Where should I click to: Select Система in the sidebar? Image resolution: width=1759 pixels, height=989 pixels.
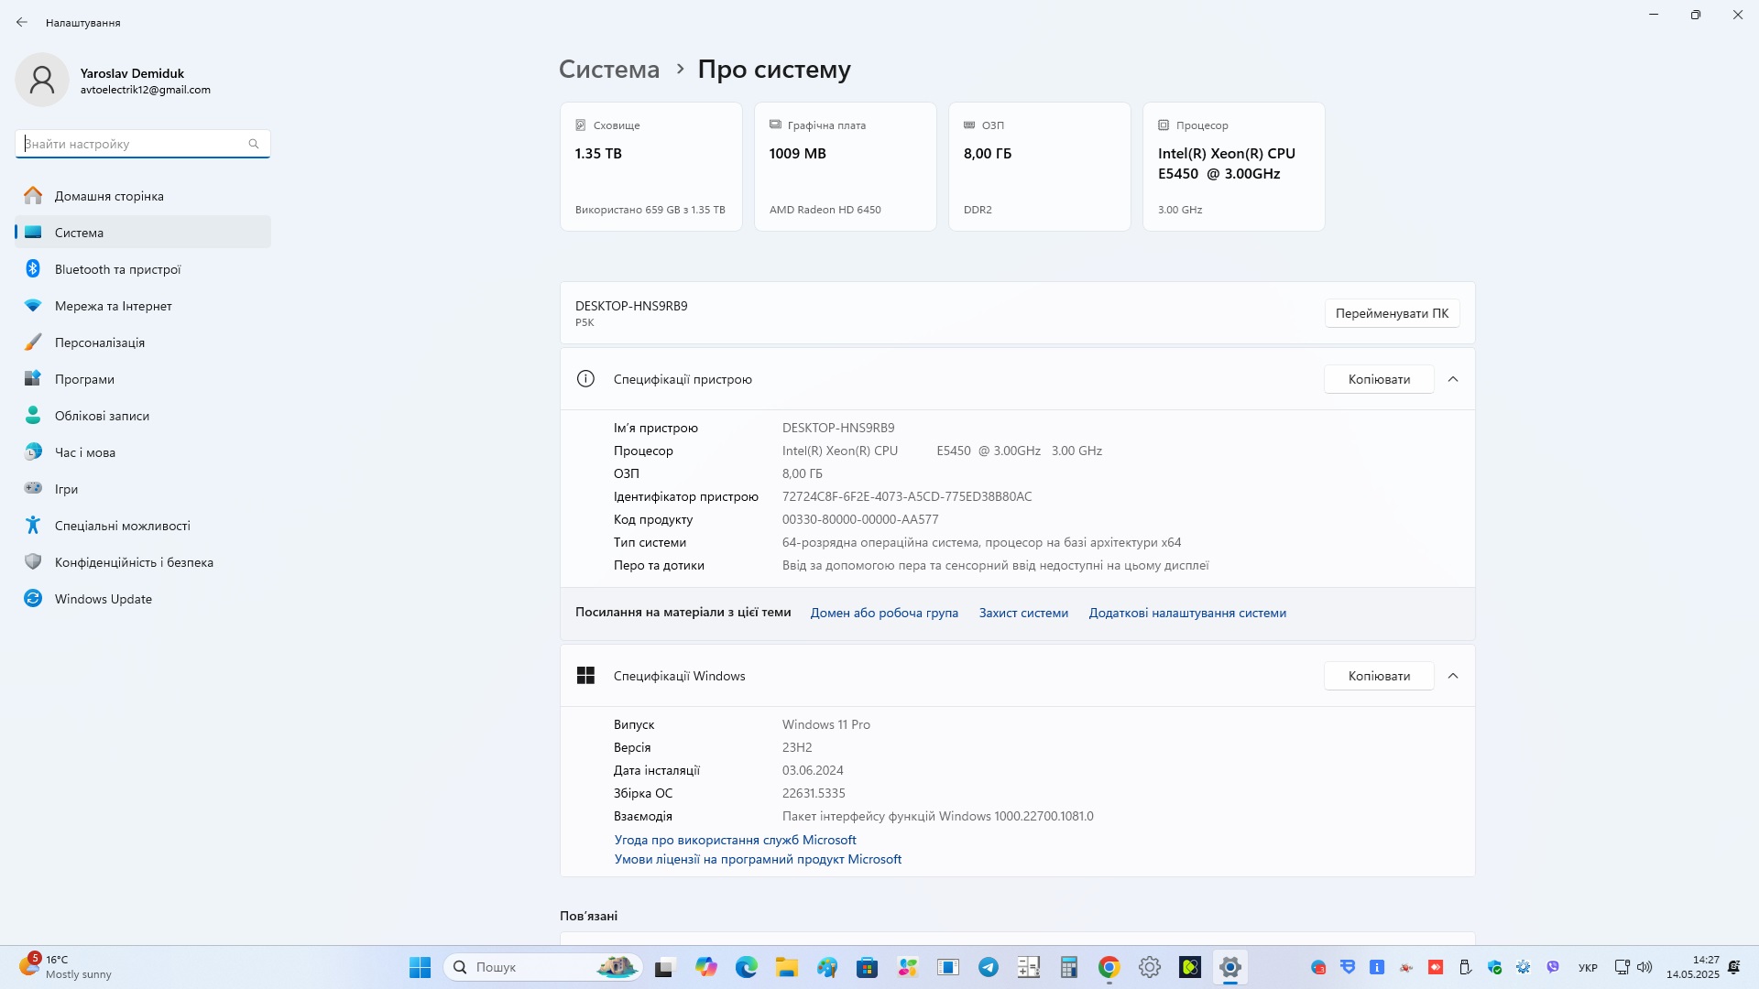click(143, 233)
